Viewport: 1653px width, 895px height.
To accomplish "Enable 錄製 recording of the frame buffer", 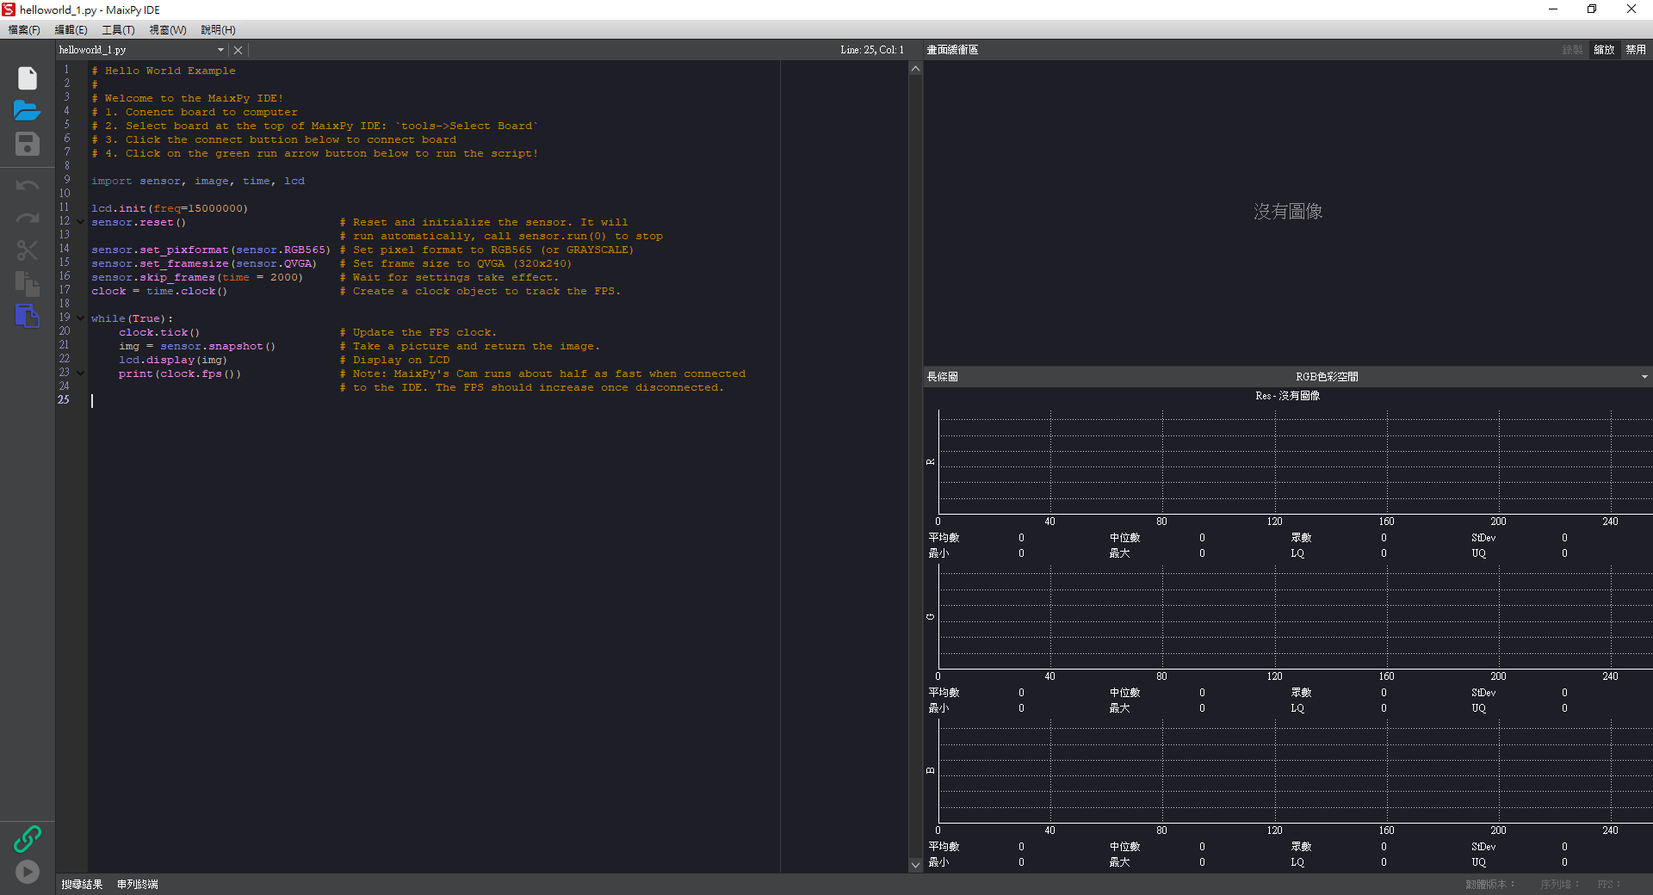I will 1570,49.
